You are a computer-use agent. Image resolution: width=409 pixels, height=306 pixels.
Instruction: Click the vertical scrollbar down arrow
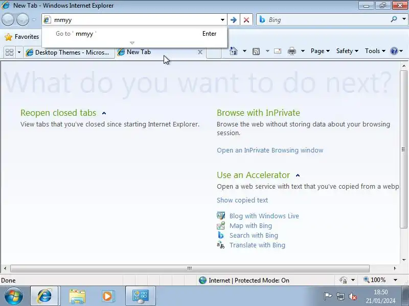click(x=404, y=260)
